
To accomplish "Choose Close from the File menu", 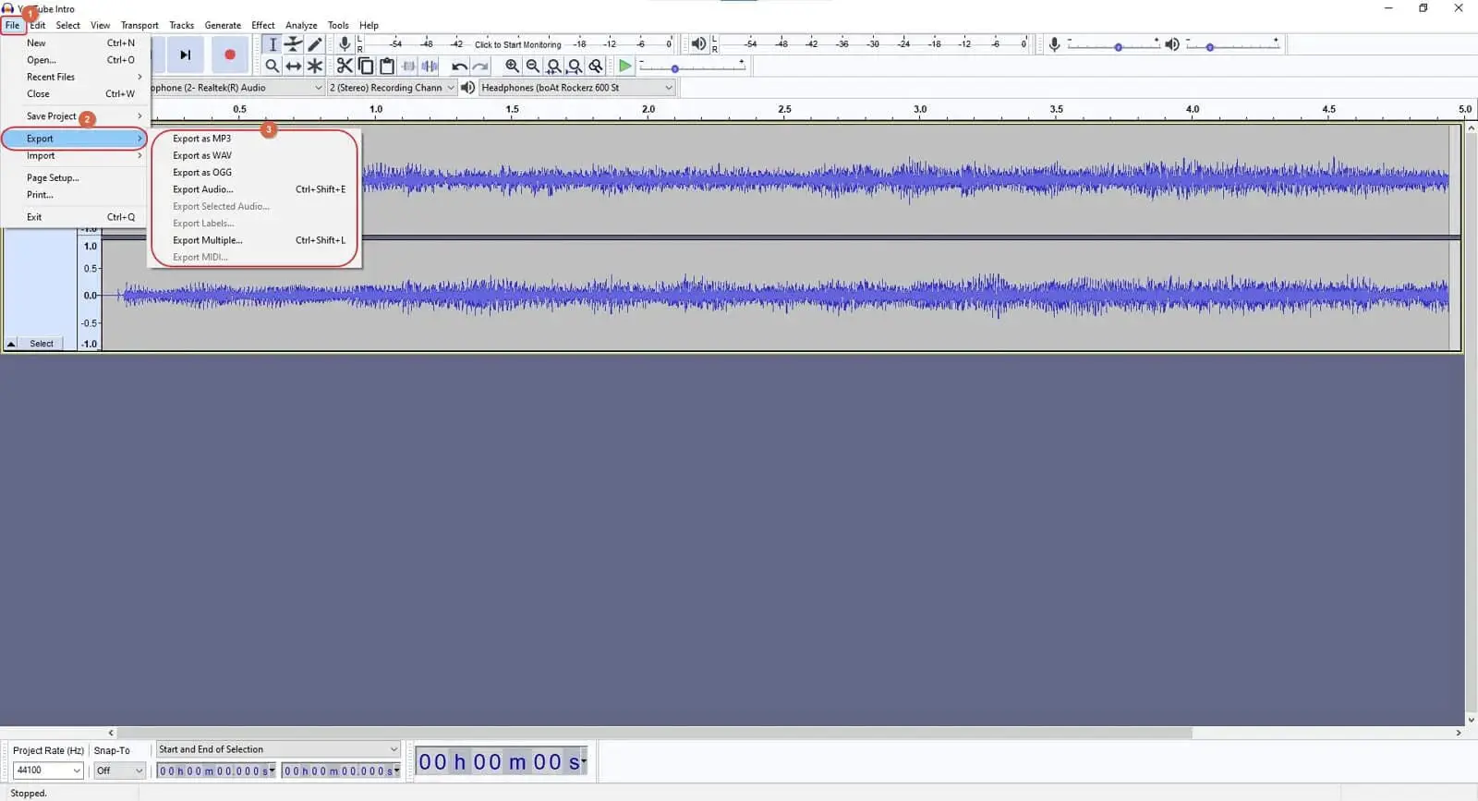I will point(76,93).
